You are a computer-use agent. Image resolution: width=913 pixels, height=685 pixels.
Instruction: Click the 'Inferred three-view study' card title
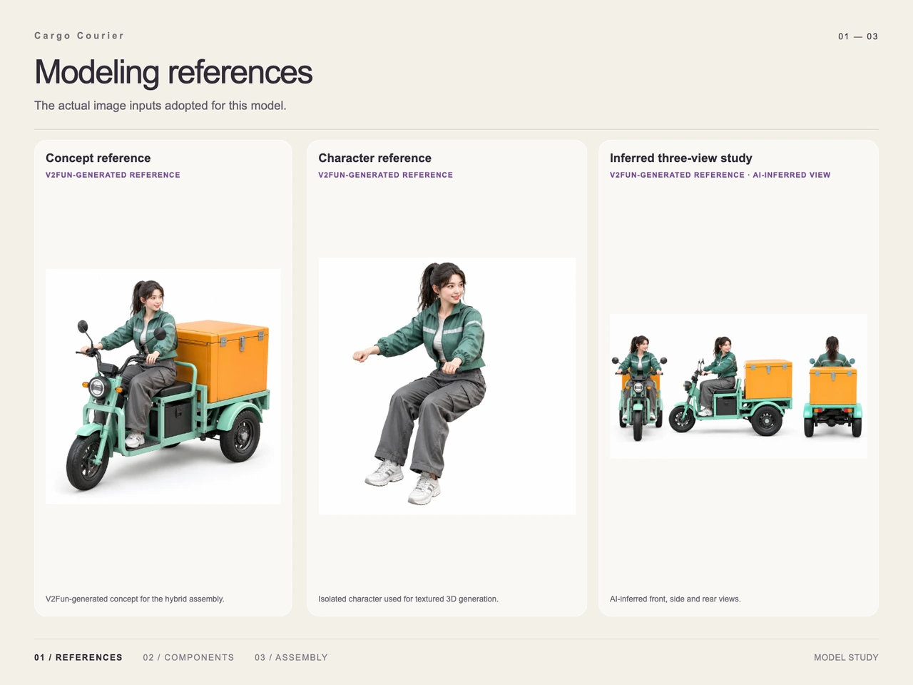tap(681, 158)
